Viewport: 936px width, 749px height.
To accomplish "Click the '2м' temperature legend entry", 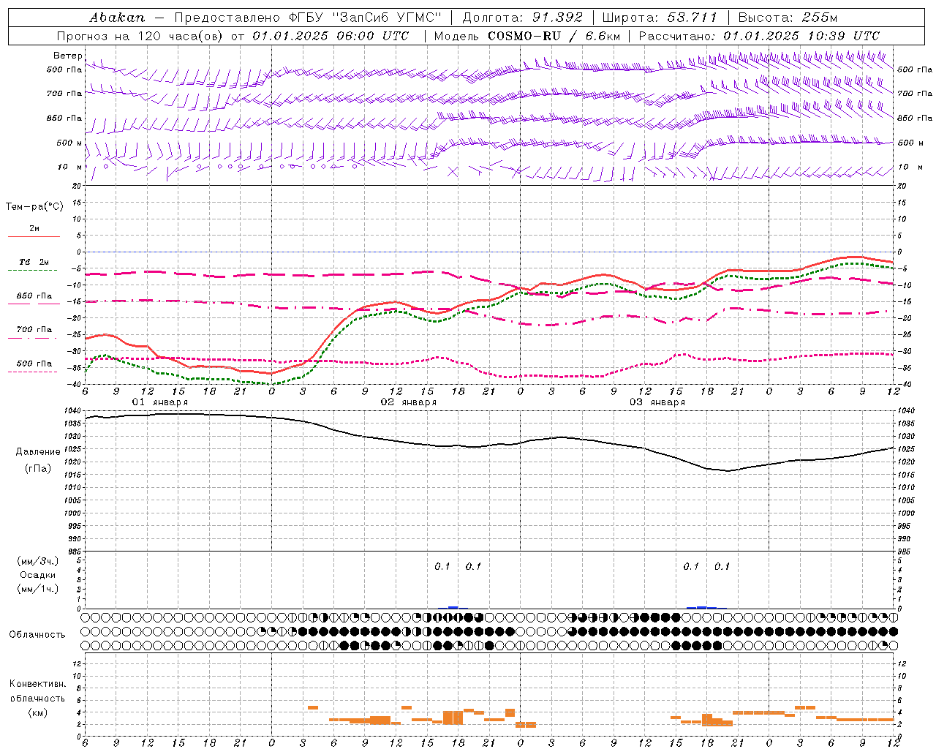I will point(34,229).
